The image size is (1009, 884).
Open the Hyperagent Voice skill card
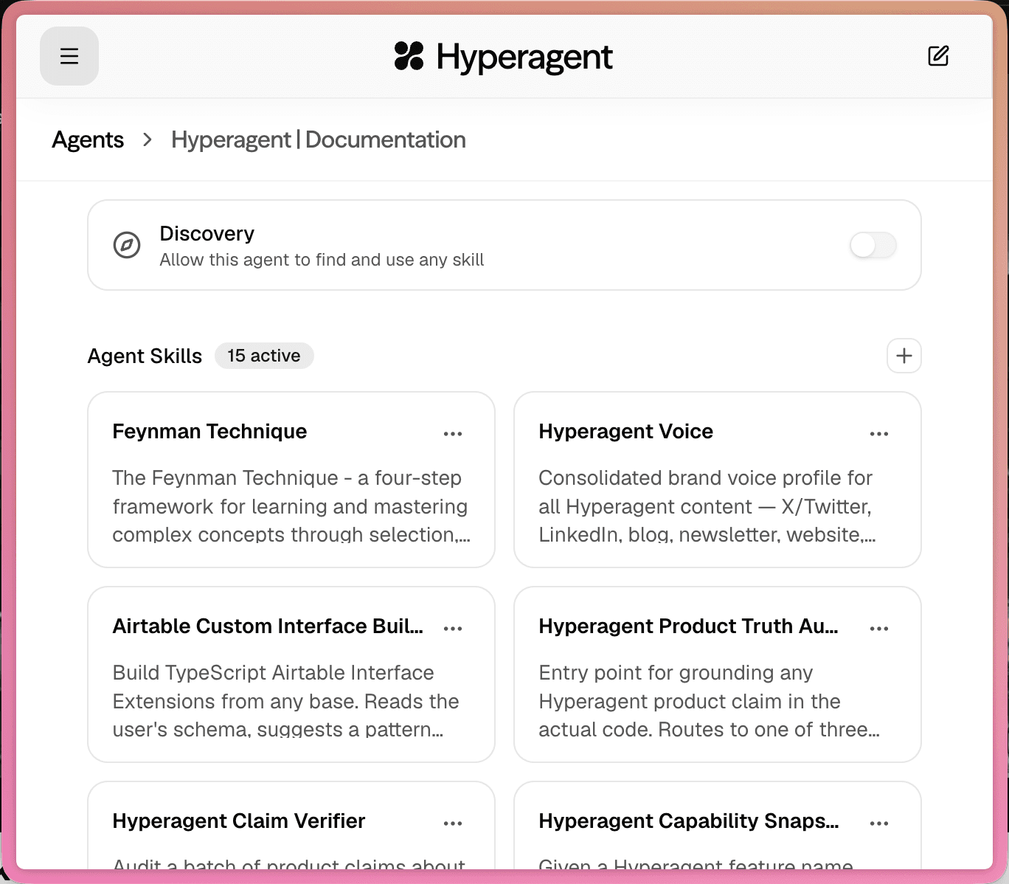[x=718, y=480]
